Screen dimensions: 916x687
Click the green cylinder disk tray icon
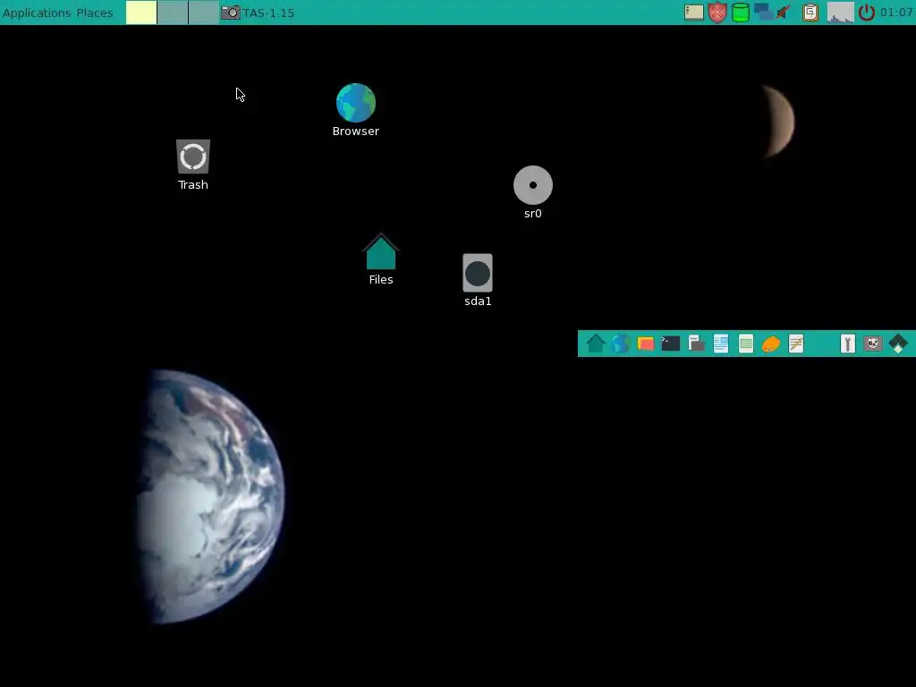741,13
